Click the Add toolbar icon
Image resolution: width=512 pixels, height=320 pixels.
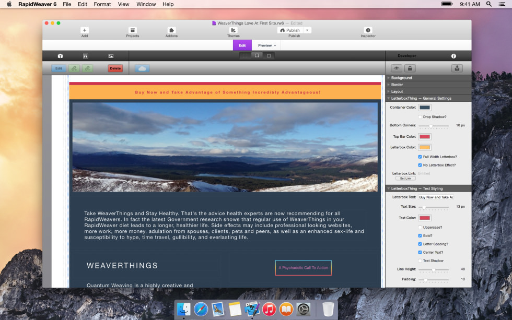point(85,30)
